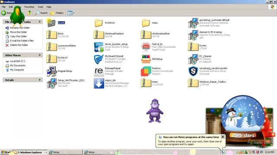Viewport: 277px width, 155px height.
Task: Click the Start button
Action: 6,152
